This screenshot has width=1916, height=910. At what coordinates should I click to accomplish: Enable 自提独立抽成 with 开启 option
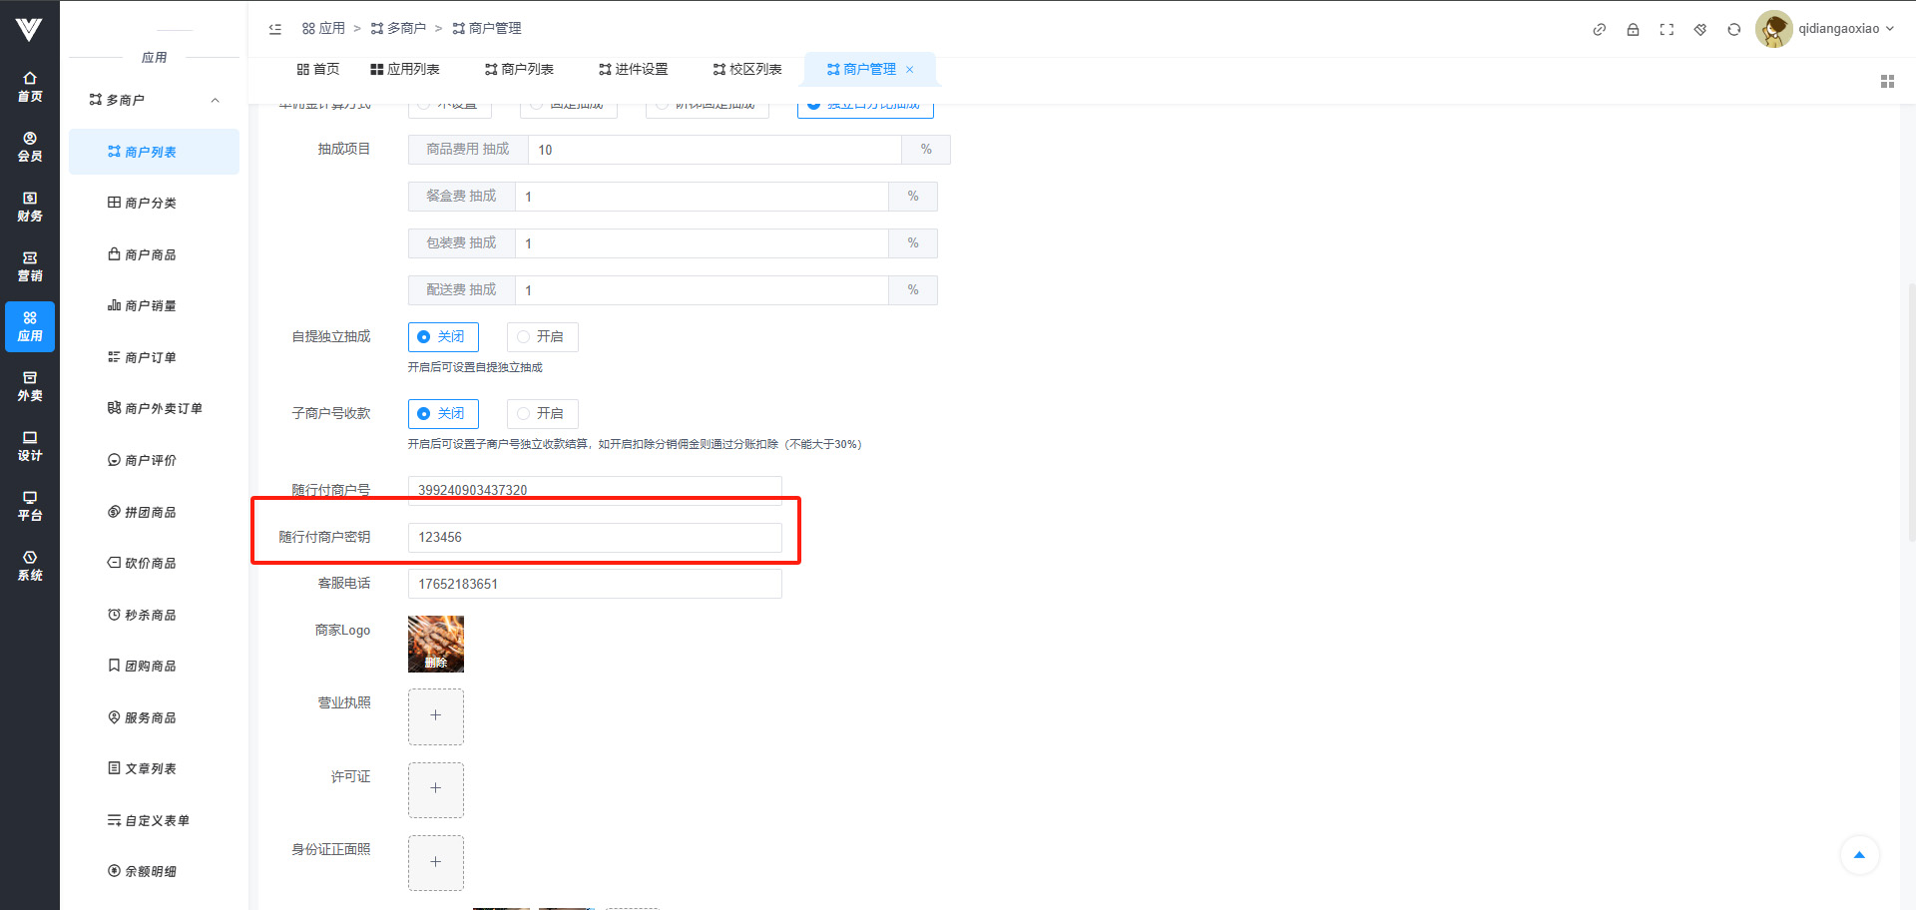click(x=542, y=337)
